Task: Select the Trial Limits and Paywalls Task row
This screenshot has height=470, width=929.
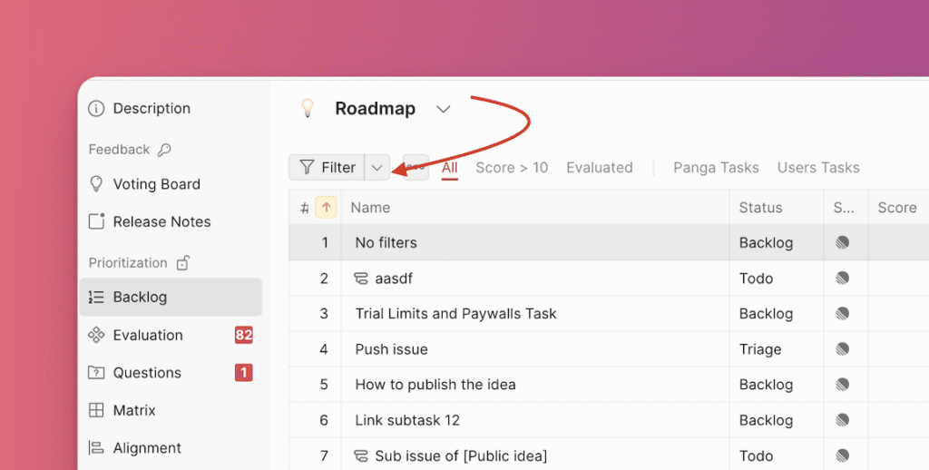Action: pos(455,314)
